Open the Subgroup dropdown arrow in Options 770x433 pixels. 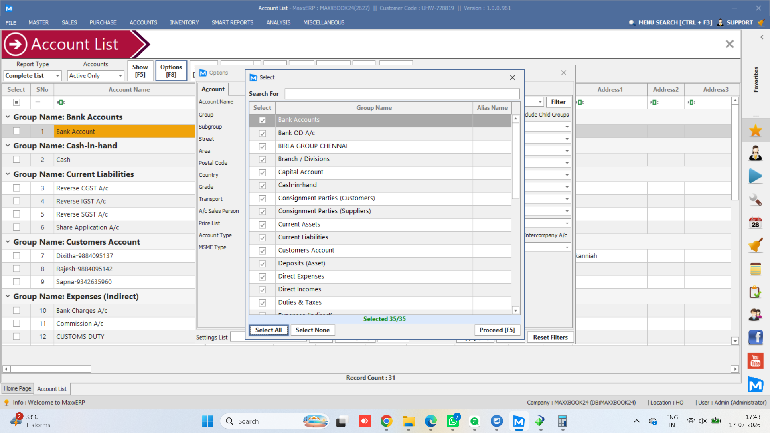pyautogui.click(x=567, y=127)
